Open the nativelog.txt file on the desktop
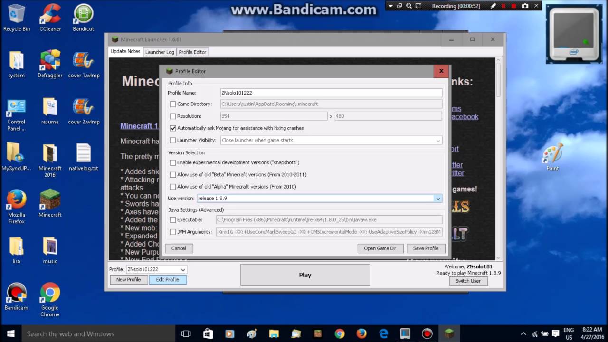The height and width of the screenshot is (342, 608). [x=84, y=158]
